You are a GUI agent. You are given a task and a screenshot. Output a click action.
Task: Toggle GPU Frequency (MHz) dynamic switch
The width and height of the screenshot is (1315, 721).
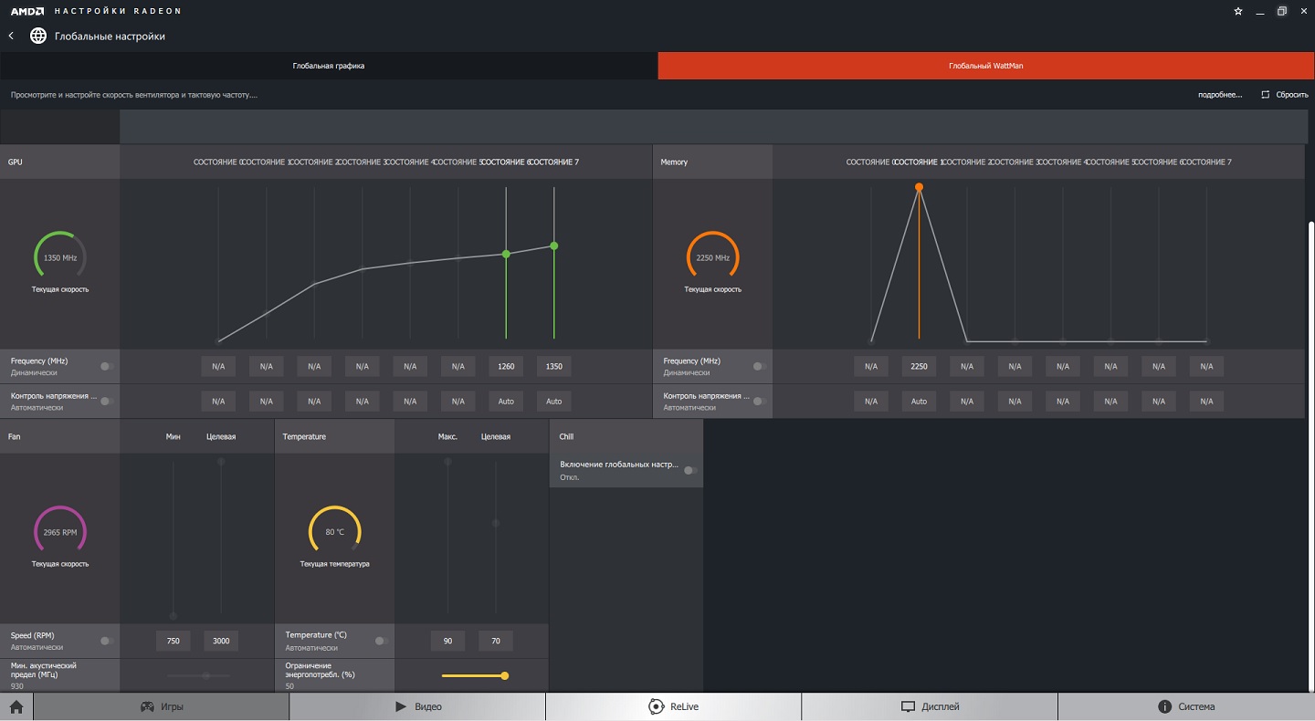tap(107, 366)
